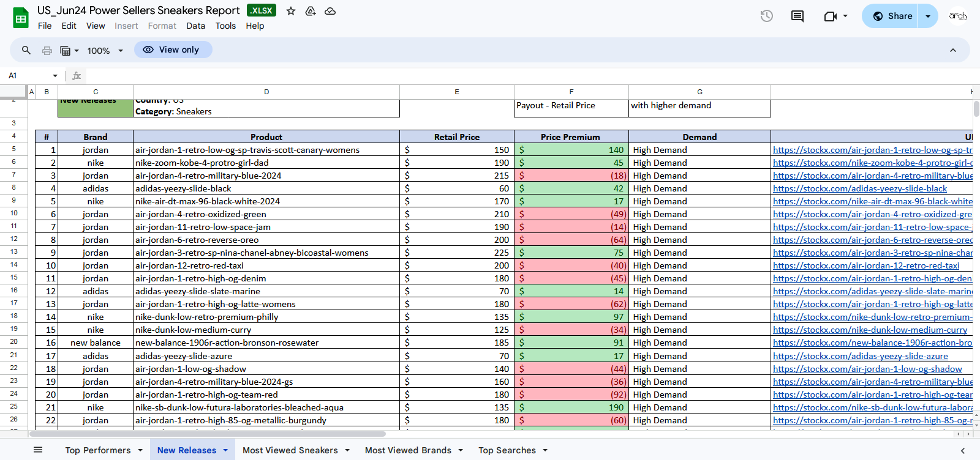
Task: Open the nike-dunk-low-medium-curry StockX link
Action: tap(870, 330)
